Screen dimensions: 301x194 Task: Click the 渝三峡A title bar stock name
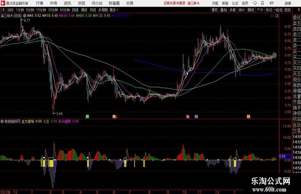pos(194,3)
